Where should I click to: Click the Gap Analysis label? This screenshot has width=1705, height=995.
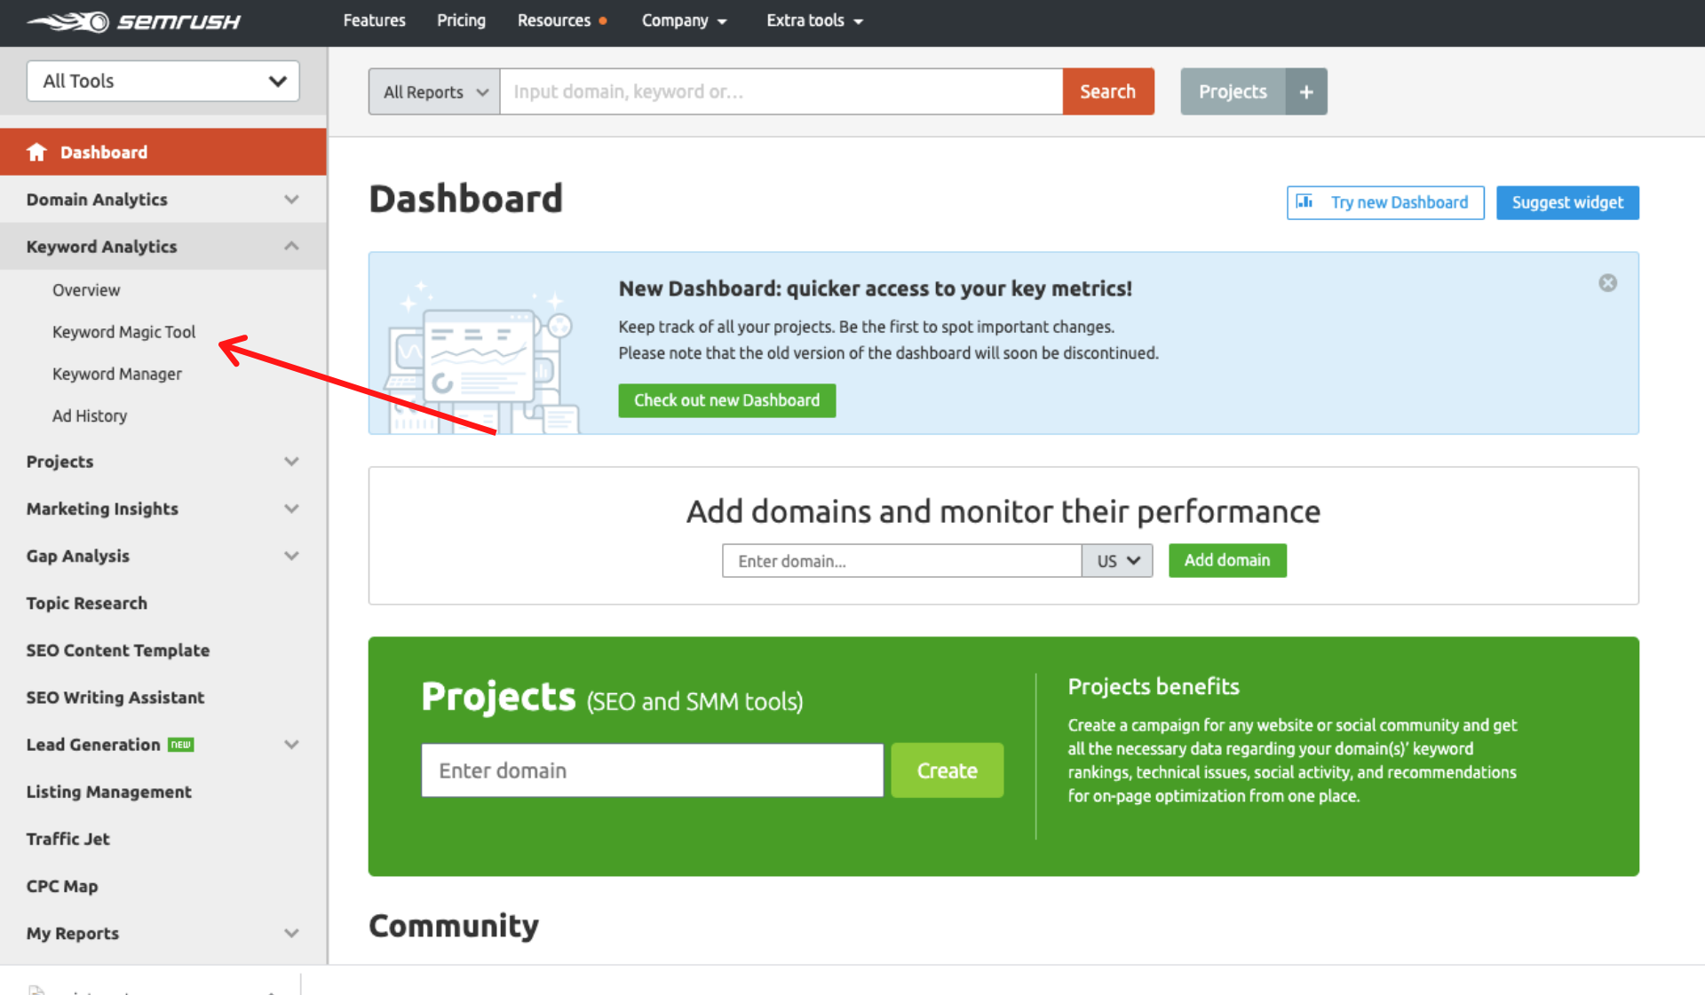78,556
